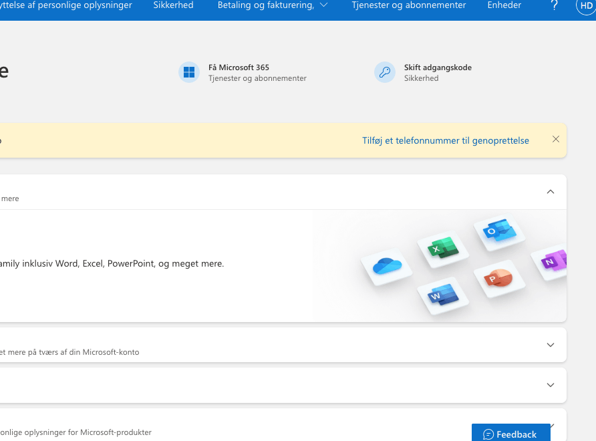Collapse the Microsoft 365 card chevron
596x441 pixels.
[x=551, y=192]
